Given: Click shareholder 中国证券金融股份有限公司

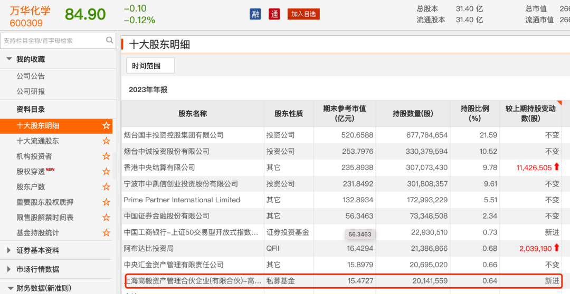Looking at the screenshot, I should pos(166,216).
